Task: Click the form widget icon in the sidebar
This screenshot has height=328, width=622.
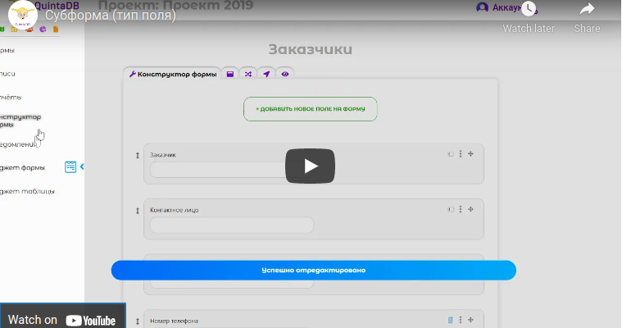Action: coord(70,167)
